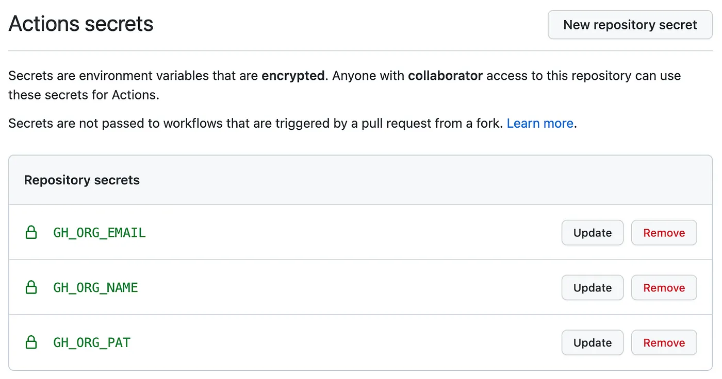Click the Repository secrets table header
Image resolution: width=722 pixels, height=379 pixels.
coord(82,180)
